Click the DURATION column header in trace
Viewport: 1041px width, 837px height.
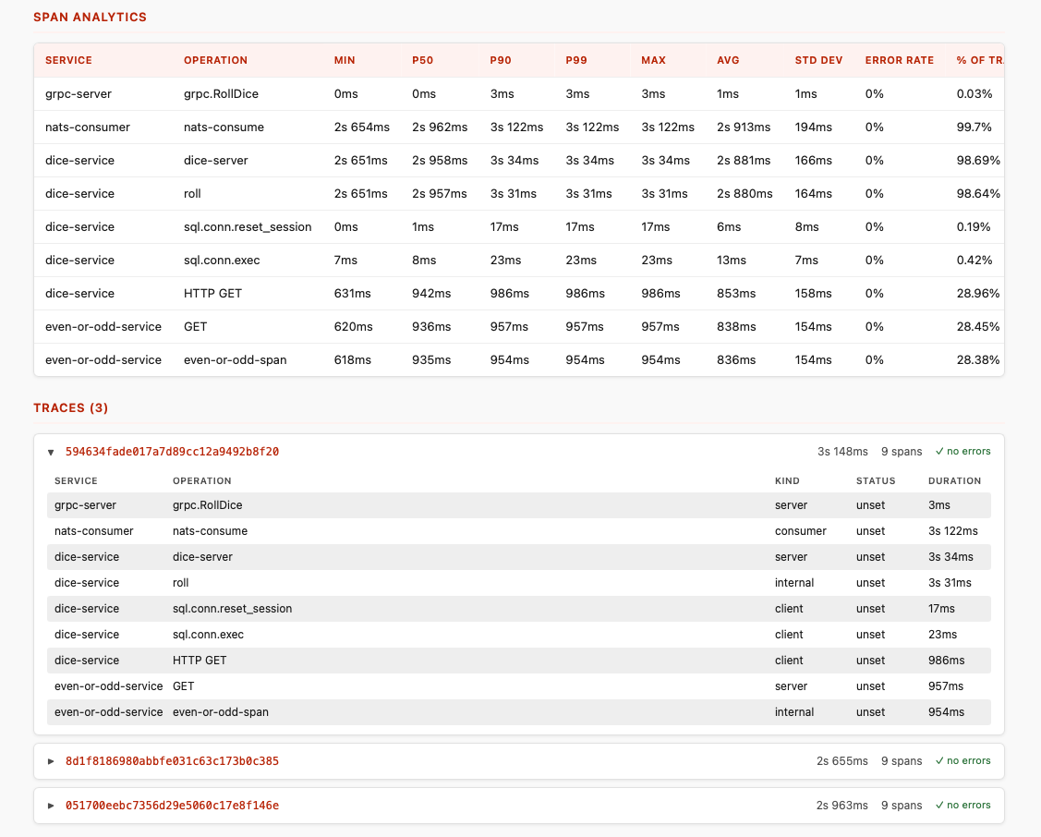pos(955,480)
